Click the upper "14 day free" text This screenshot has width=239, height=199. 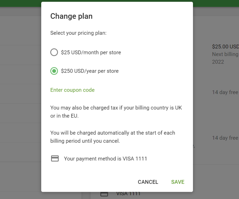pyautogui.click(x=225, y=92)
